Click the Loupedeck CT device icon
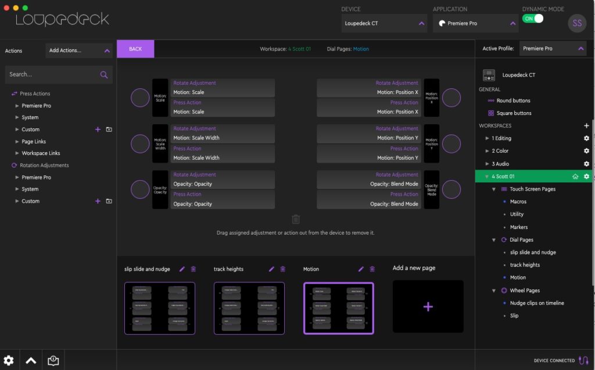Viewport: 595px width, 370px height. pos(489,75)
